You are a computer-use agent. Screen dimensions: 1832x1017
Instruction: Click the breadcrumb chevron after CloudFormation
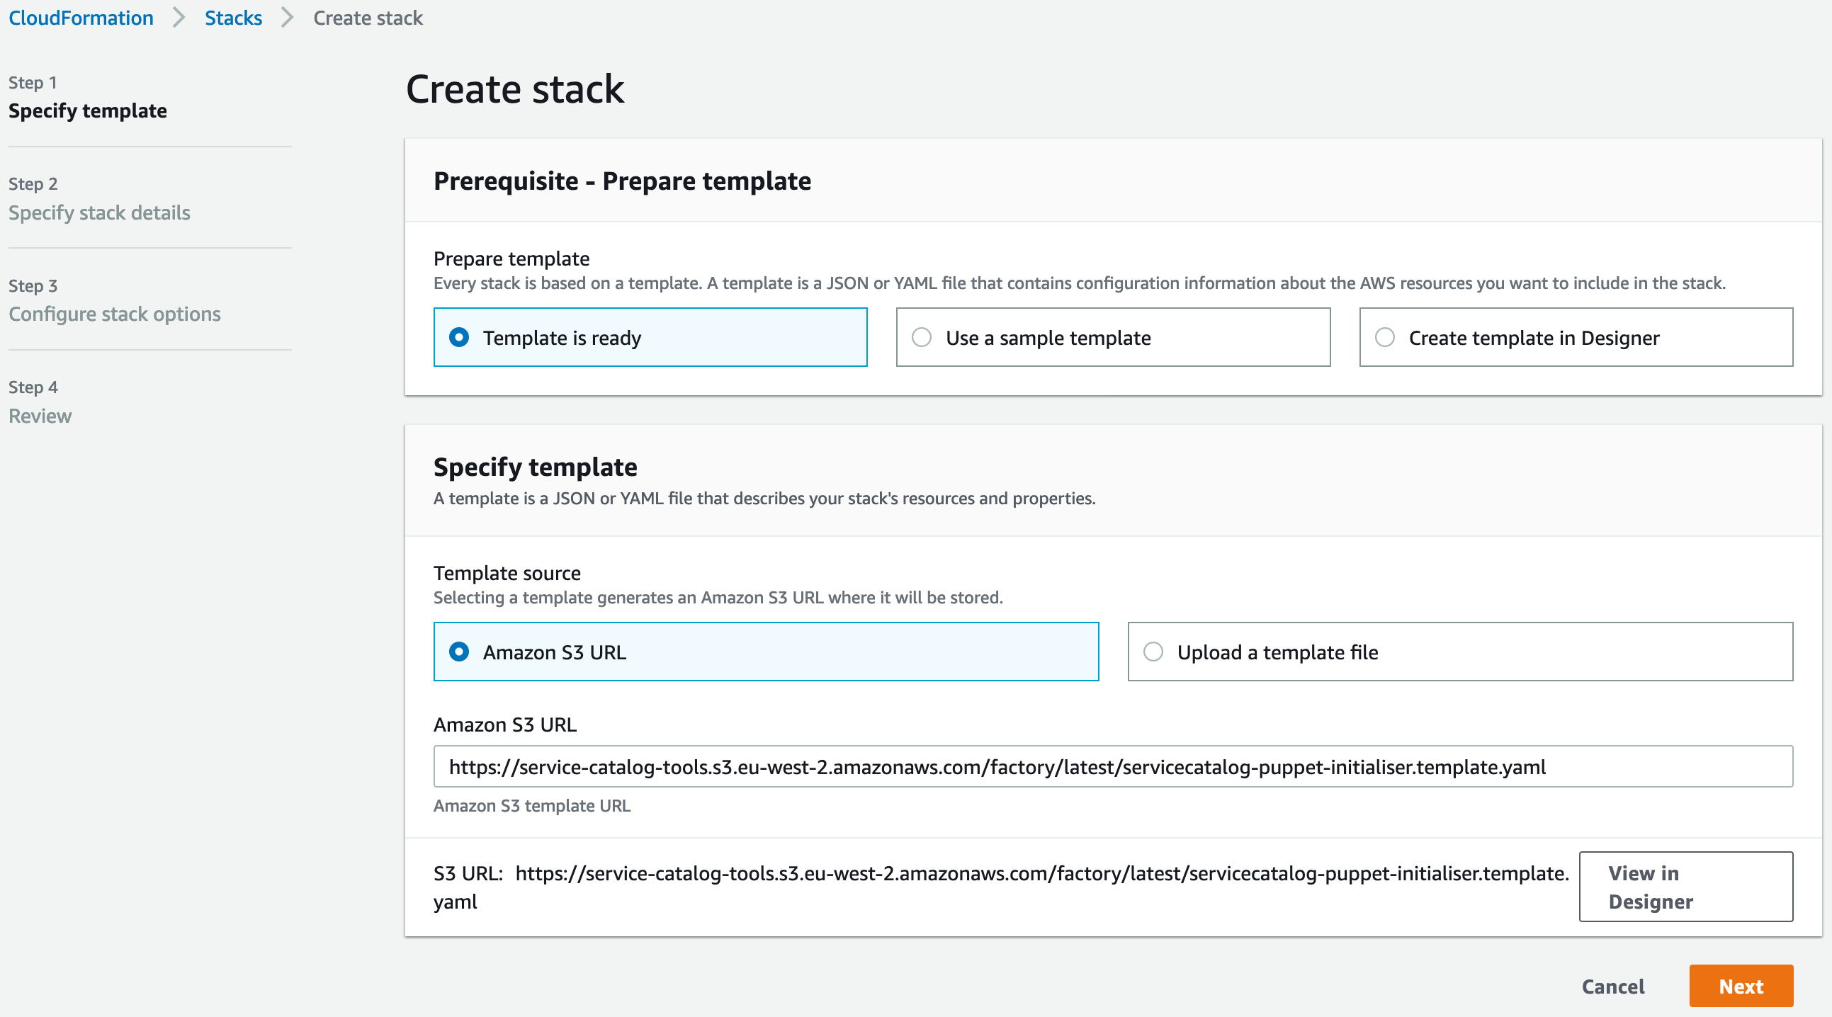[x=179, y=18]
